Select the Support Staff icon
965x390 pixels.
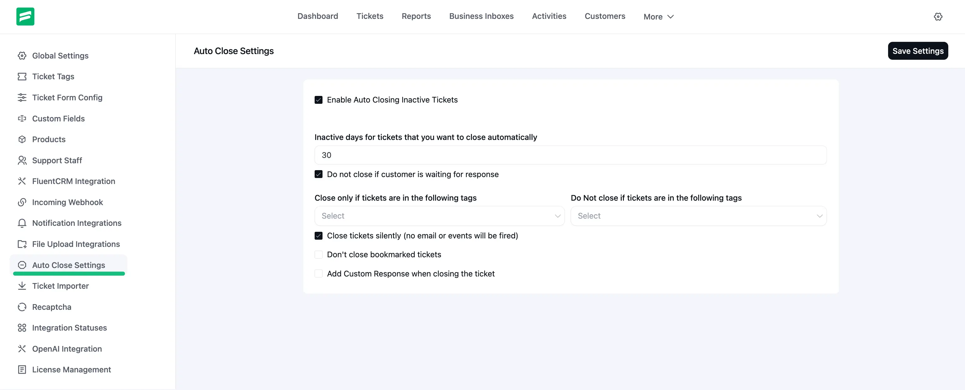(22, 160)
